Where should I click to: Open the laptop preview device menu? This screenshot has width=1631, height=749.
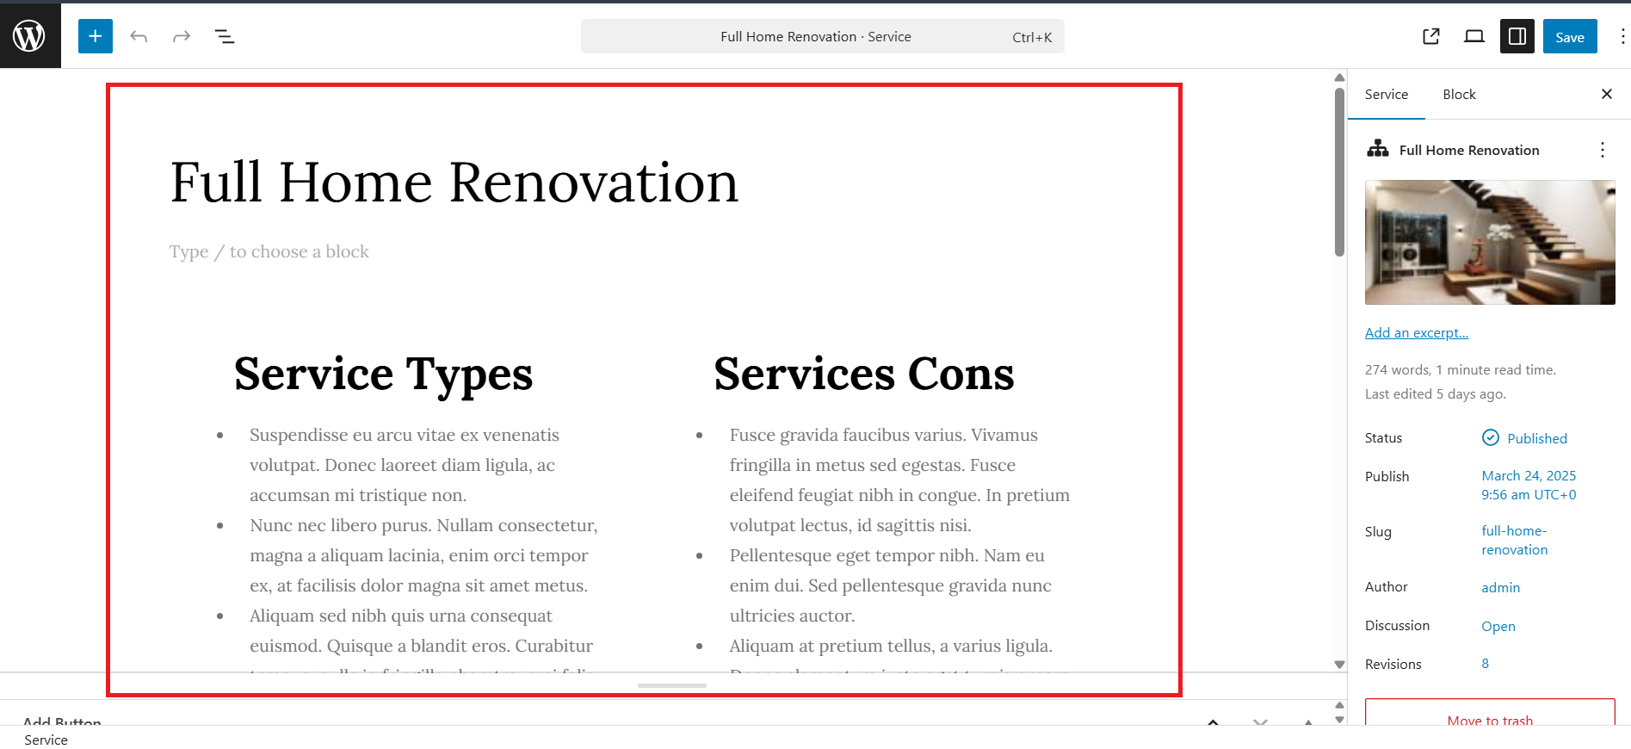click(x=1473, y=36)
